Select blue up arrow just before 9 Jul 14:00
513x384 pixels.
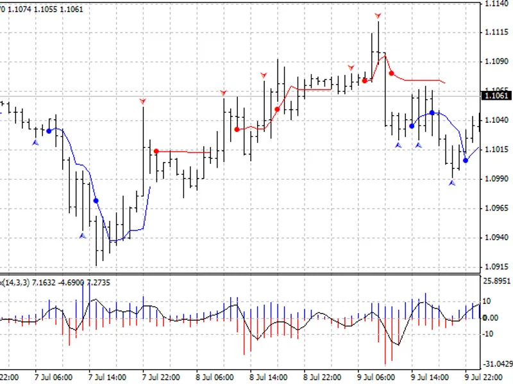[x=398, y=145]
